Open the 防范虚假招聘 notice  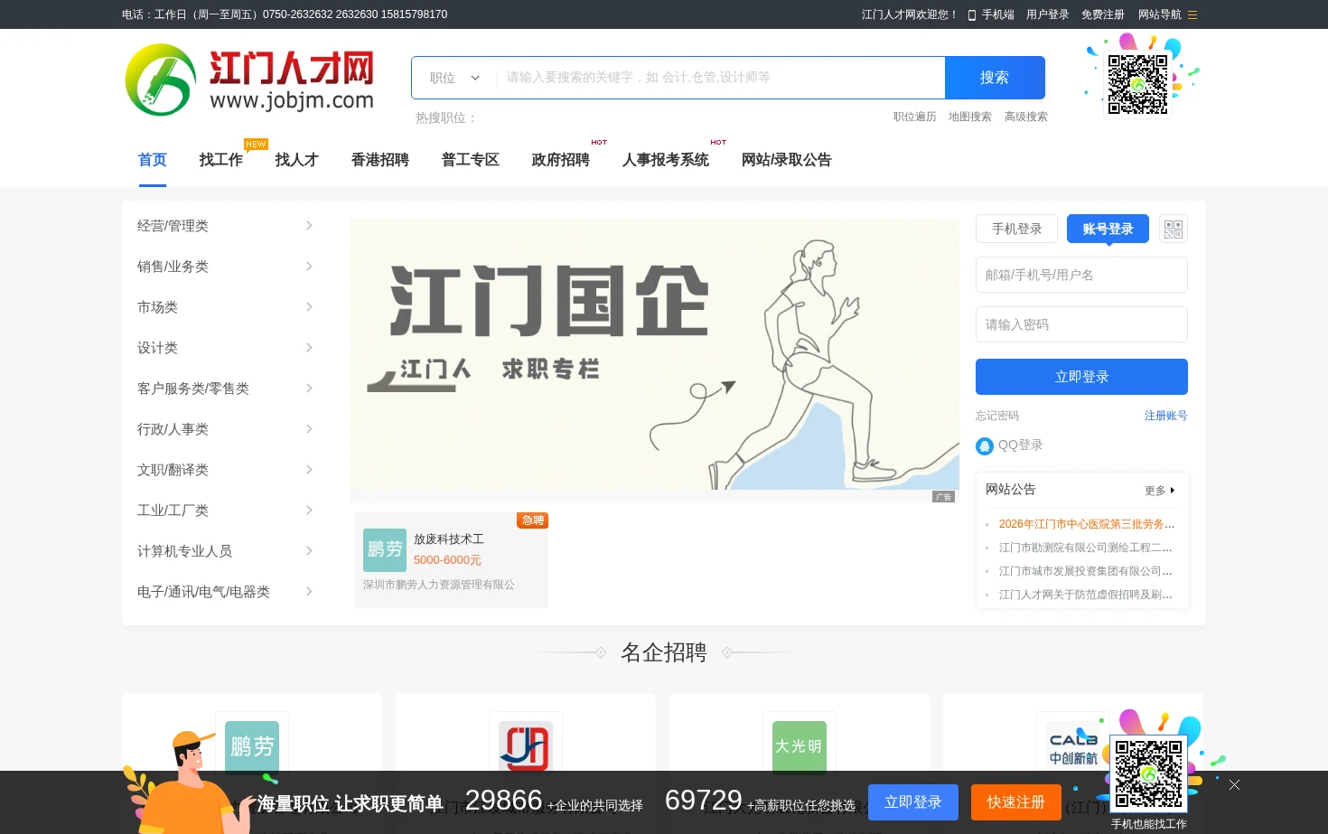click(x=1086, y=595)
